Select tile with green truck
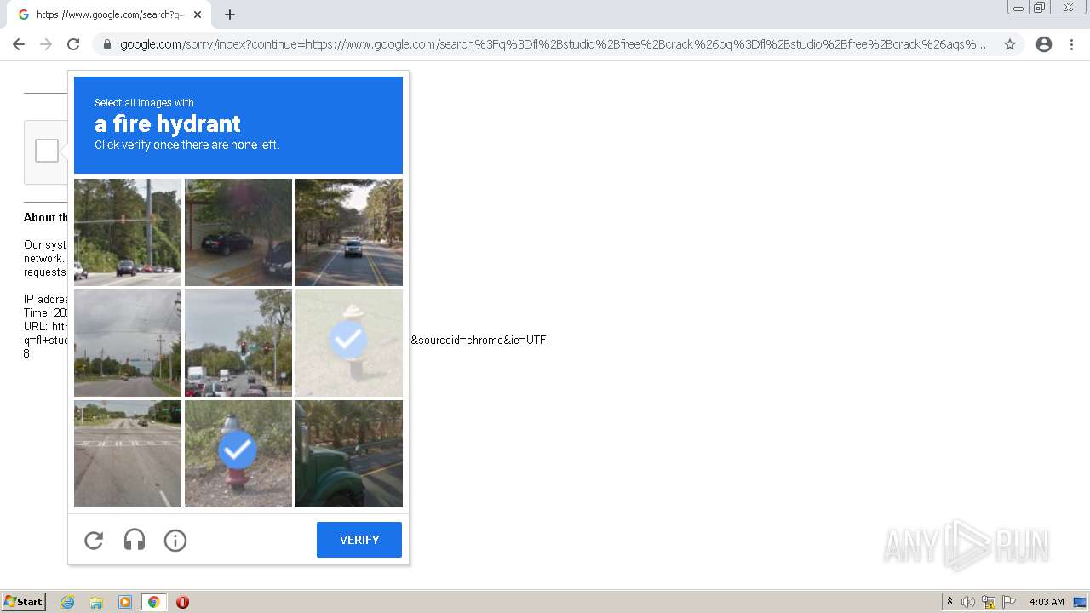This screenshot has height=613, width=1090. tap(349, 454)
